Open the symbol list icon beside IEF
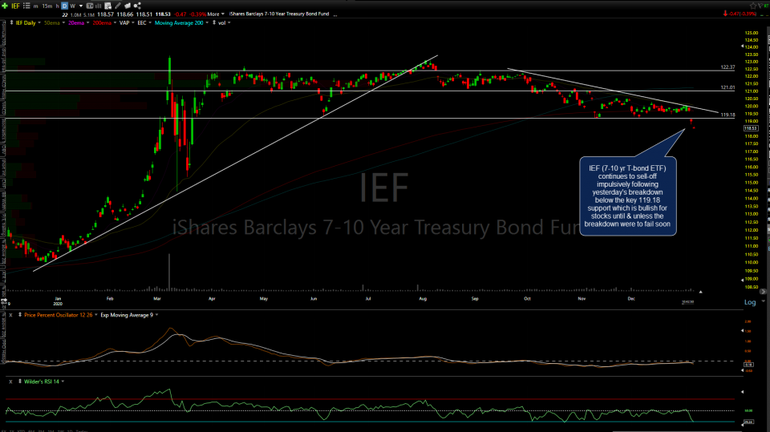The width and height of the screenshot is (770, 432). pyautogui.click(x=26, y=6)
